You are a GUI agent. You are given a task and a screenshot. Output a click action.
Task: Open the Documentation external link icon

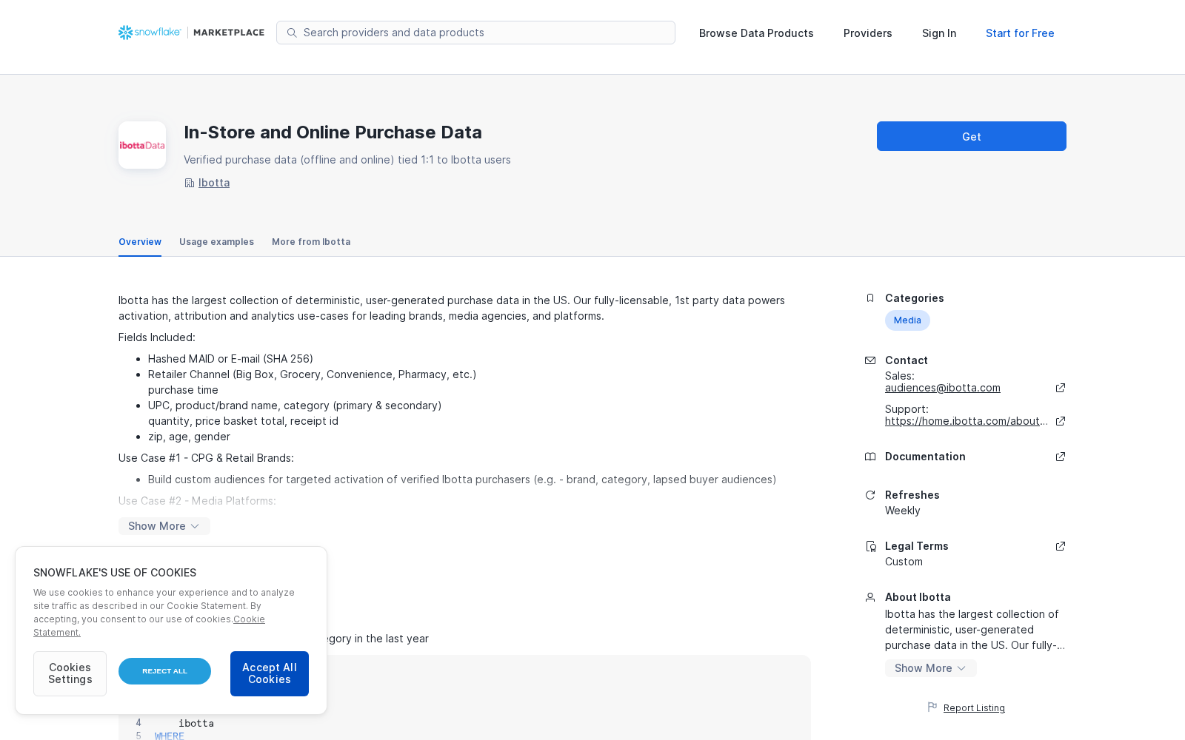1061,457
